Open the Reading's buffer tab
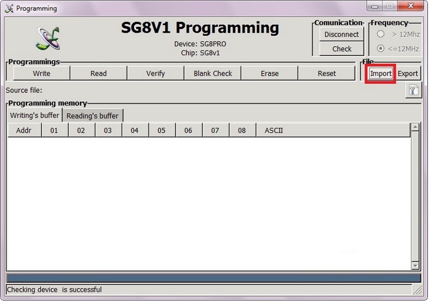The width and height of the screenshot is (429, 301). coord(92,116)
